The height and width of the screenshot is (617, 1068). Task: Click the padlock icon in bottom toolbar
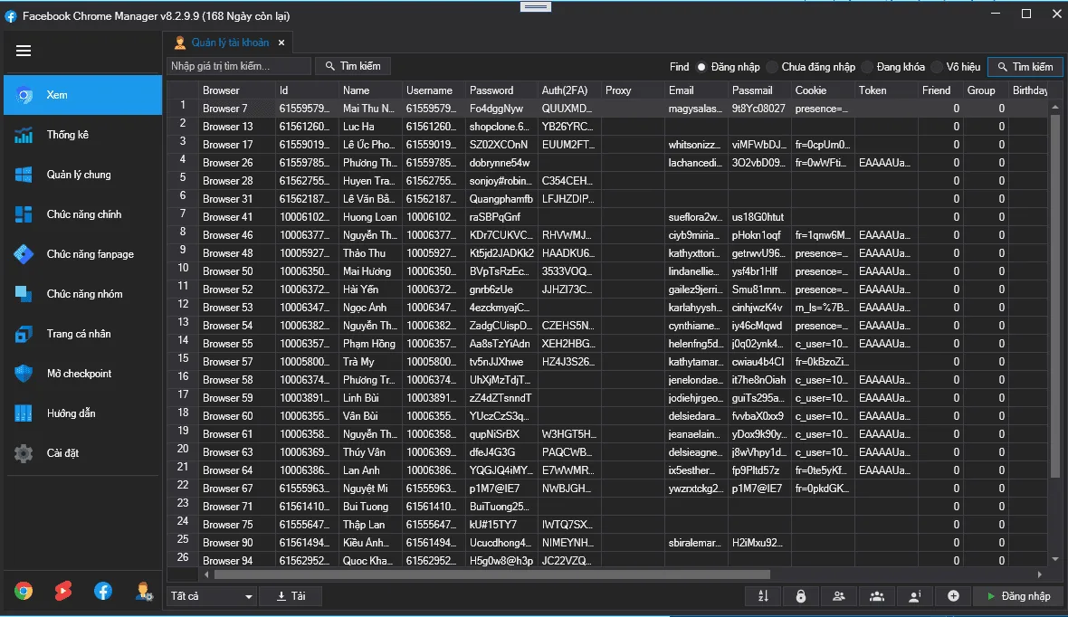coord(801,596)
